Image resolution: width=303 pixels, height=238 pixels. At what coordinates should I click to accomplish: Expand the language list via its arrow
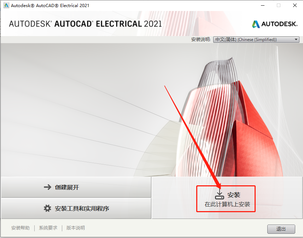[296, 40]
